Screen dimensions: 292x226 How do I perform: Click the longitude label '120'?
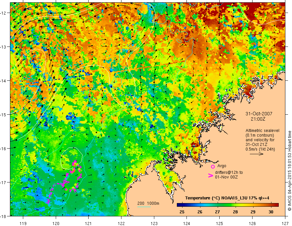56,223
